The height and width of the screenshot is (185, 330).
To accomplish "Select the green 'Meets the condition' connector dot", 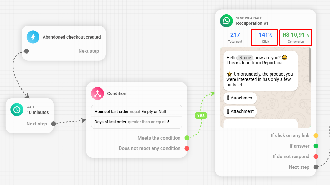I will [x=187, y=138].
